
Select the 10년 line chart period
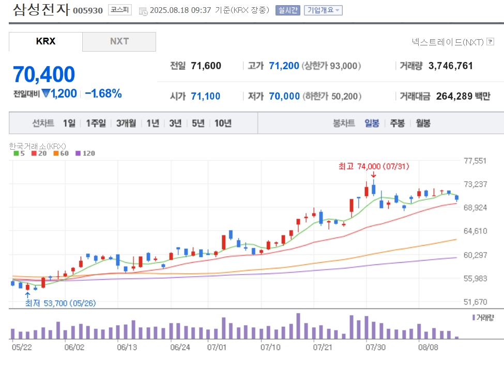click(x=223, y=123)
